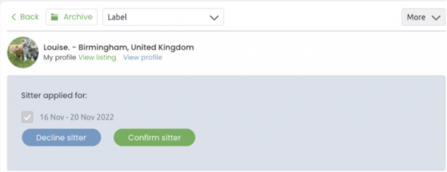Screen dimensions: 447x172
Task: Click the My profile text
Action: coord(59,58)
